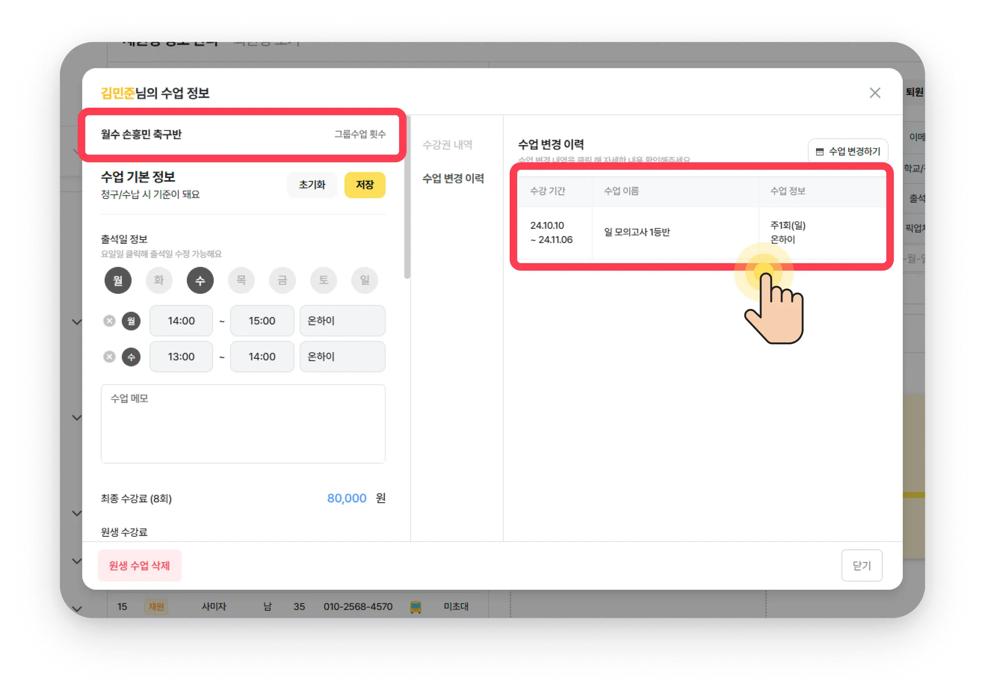Remove the Wednesday time slot row
Viewport: 985px width, 696px height.
click(x=110, y=357)
